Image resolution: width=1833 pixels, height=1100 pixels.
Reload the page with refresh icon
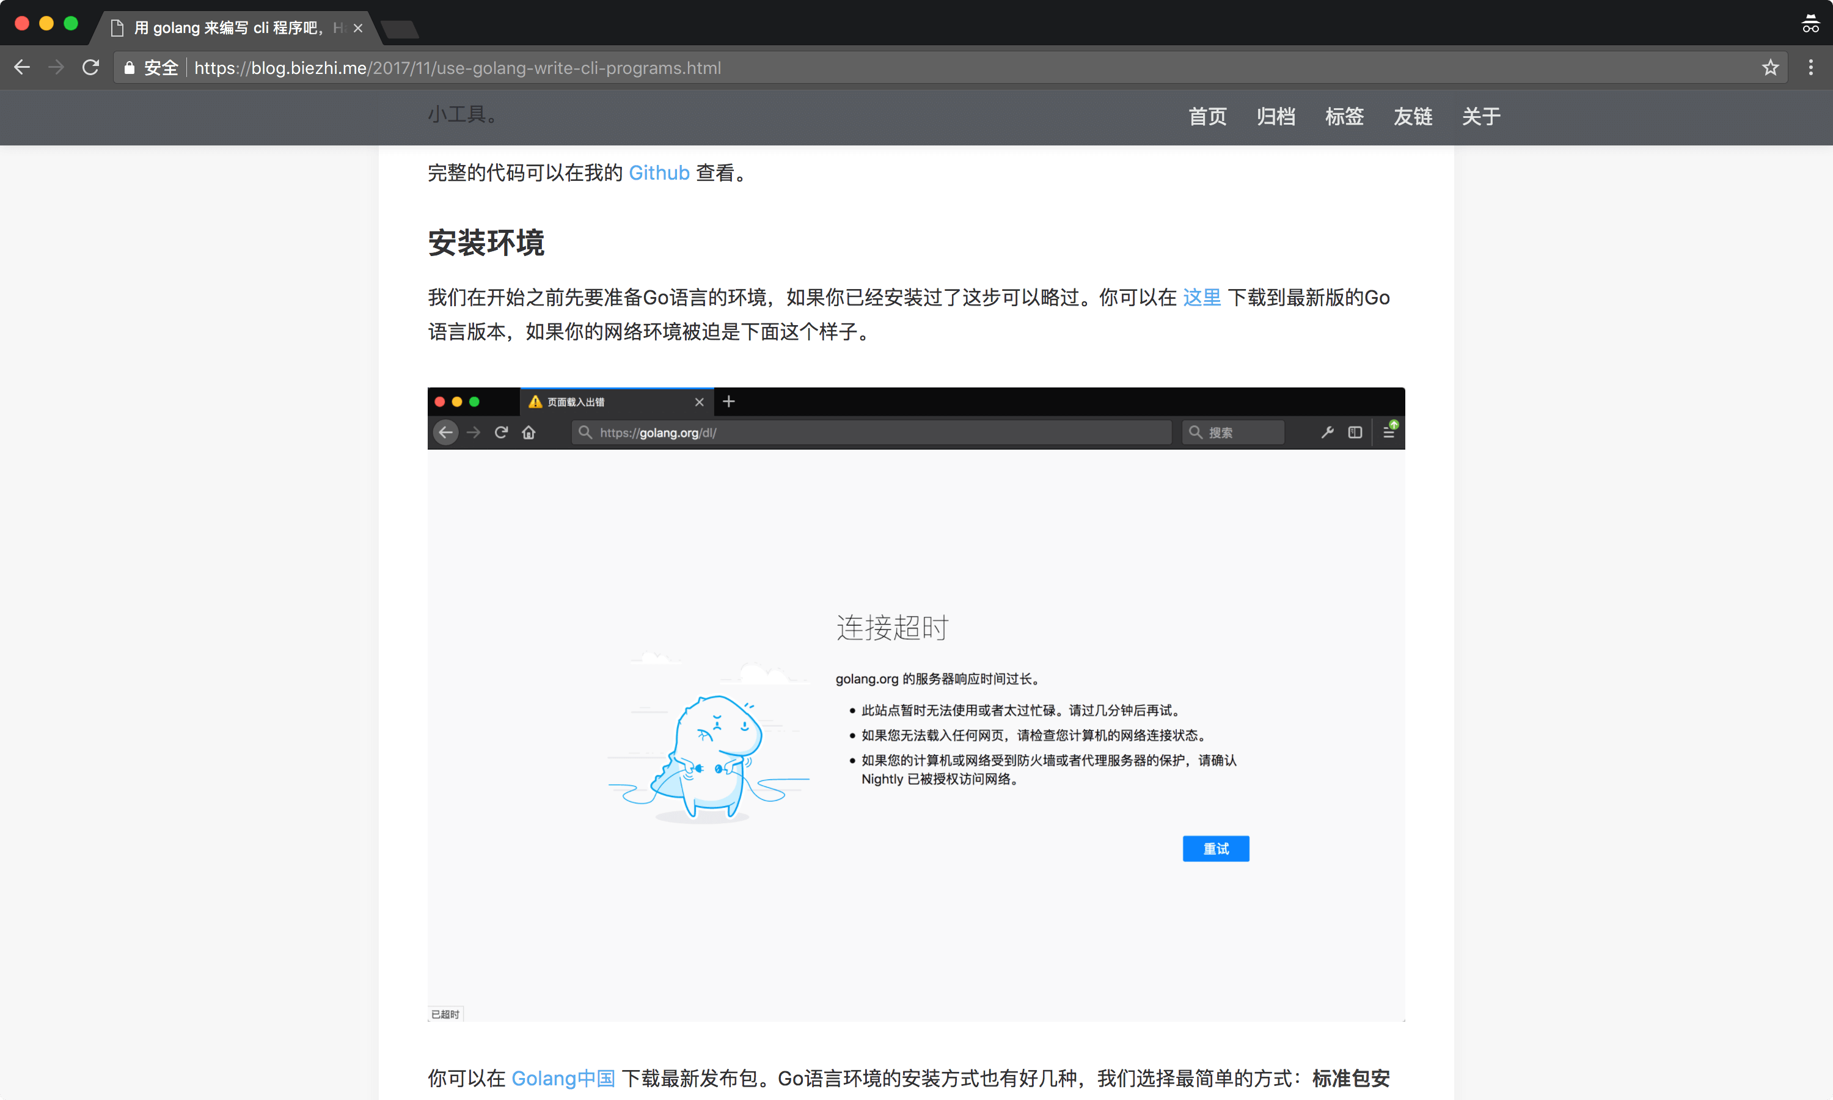coord(90,67)
